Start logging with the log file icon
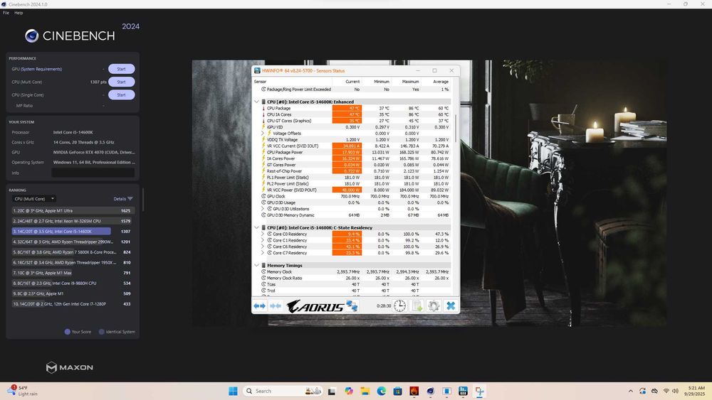Image resolution: width=712 pixels, height=400 pixels. 417,306
